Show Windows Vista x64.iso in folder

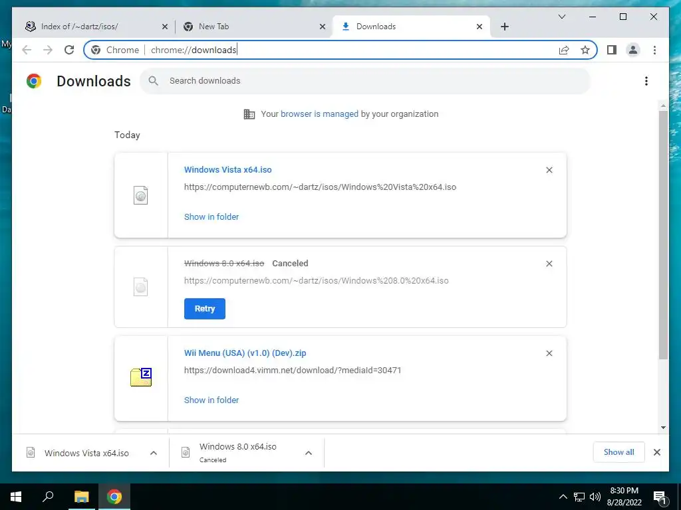211,217
